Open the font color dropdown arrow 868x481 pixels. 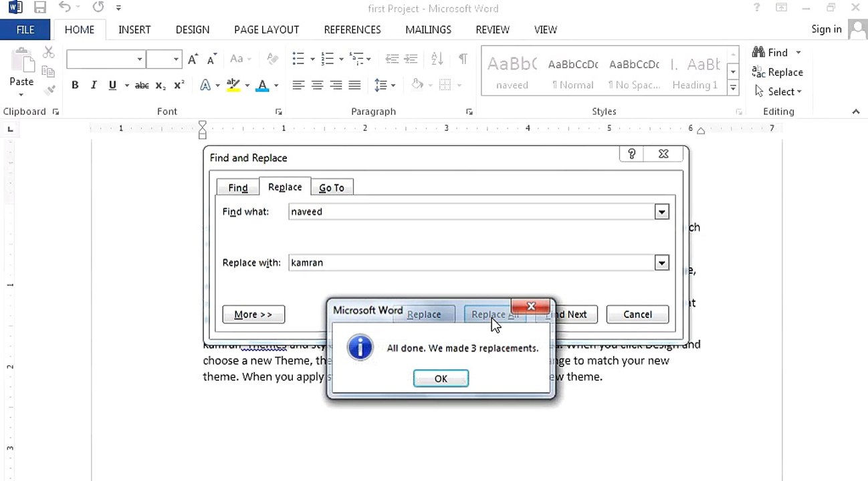point(276,86)
